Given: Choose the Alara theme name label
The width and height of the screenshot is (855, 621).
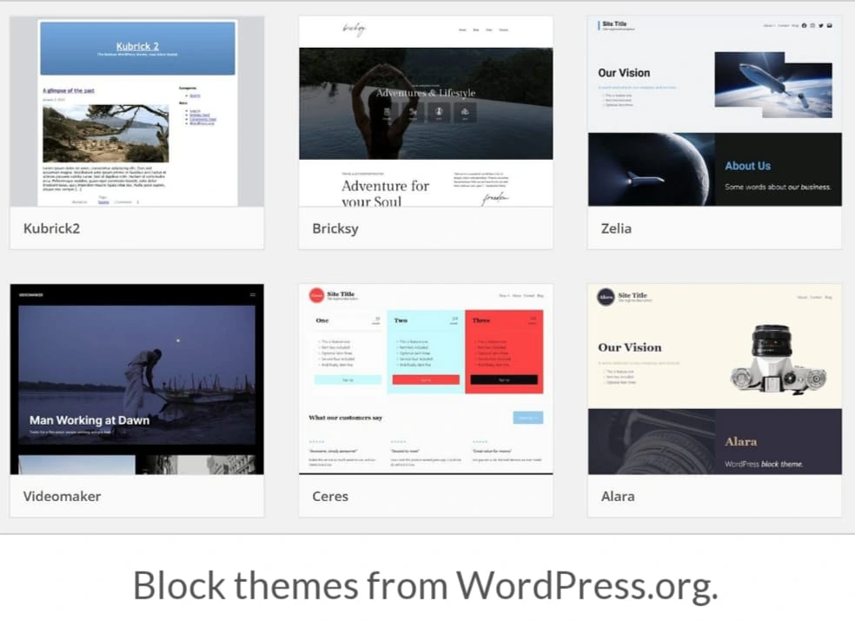Looking at the screenshot, I should tap(618, 496).
